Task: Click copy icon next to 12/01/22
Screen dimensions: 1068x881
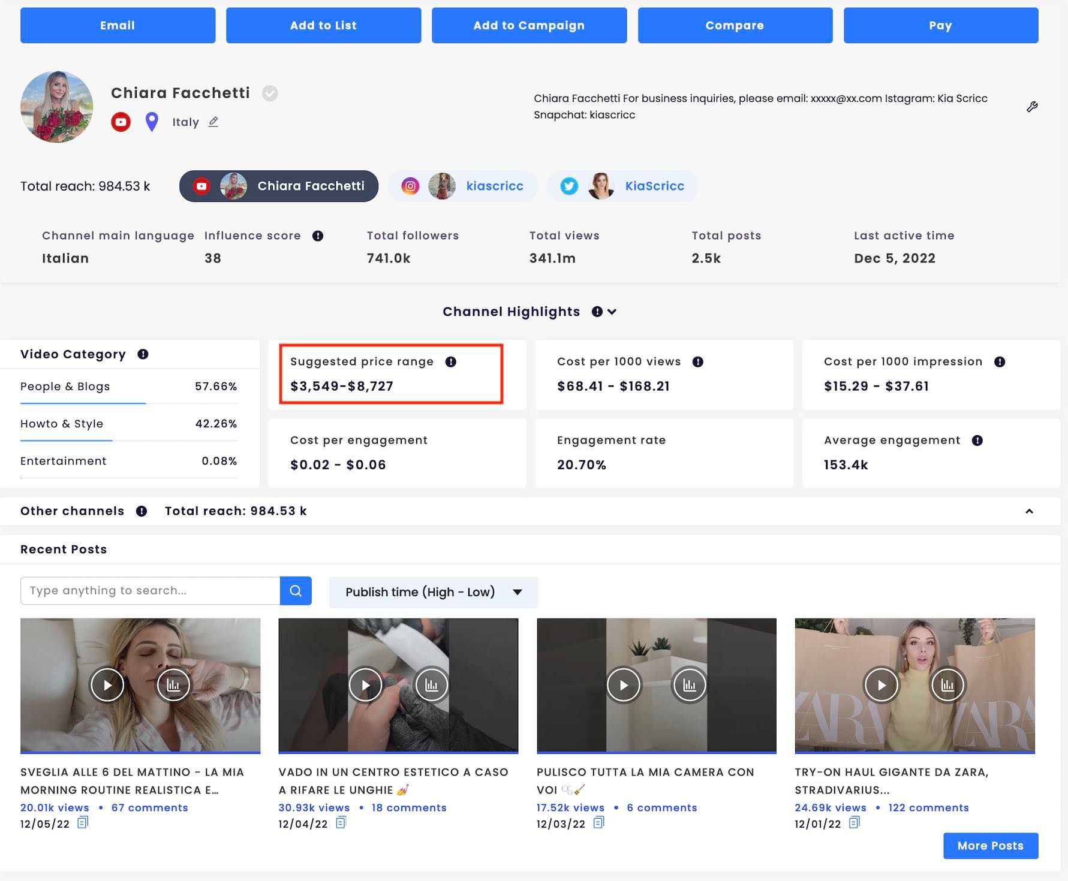Action: coord(855,822)
